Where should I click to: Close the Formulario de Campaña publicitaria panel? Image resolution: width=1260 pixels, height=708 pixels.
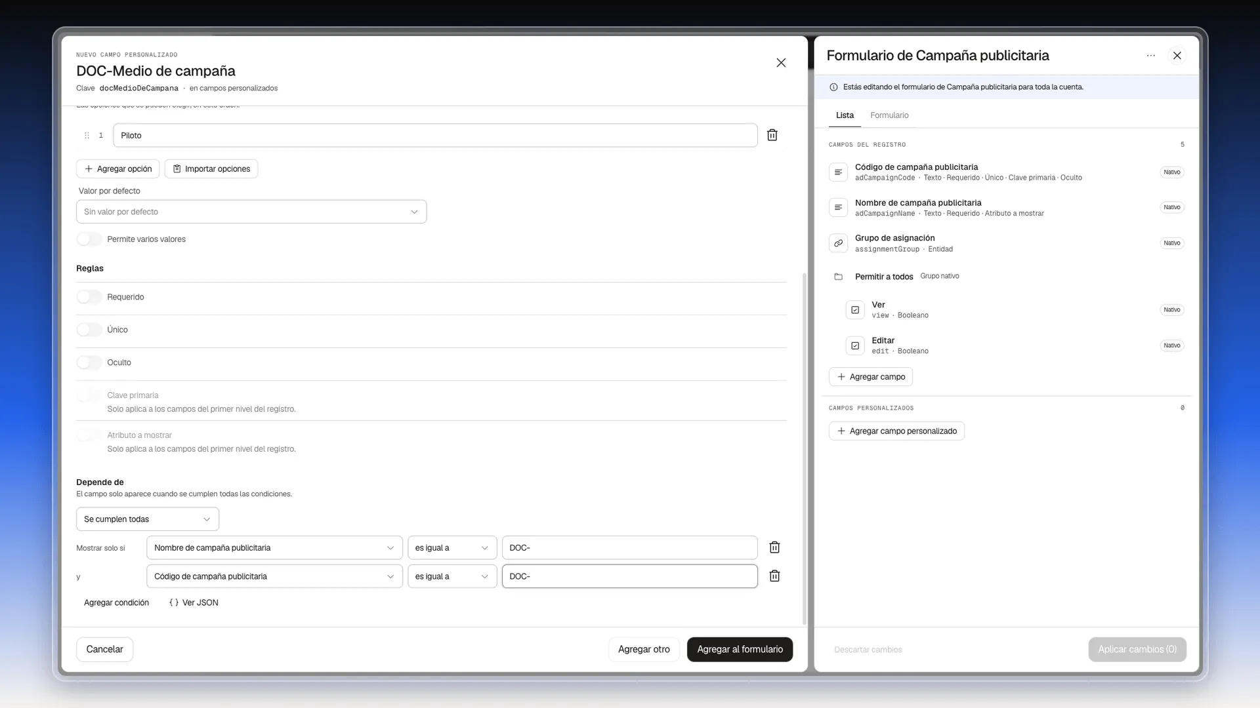(1177, 56)
